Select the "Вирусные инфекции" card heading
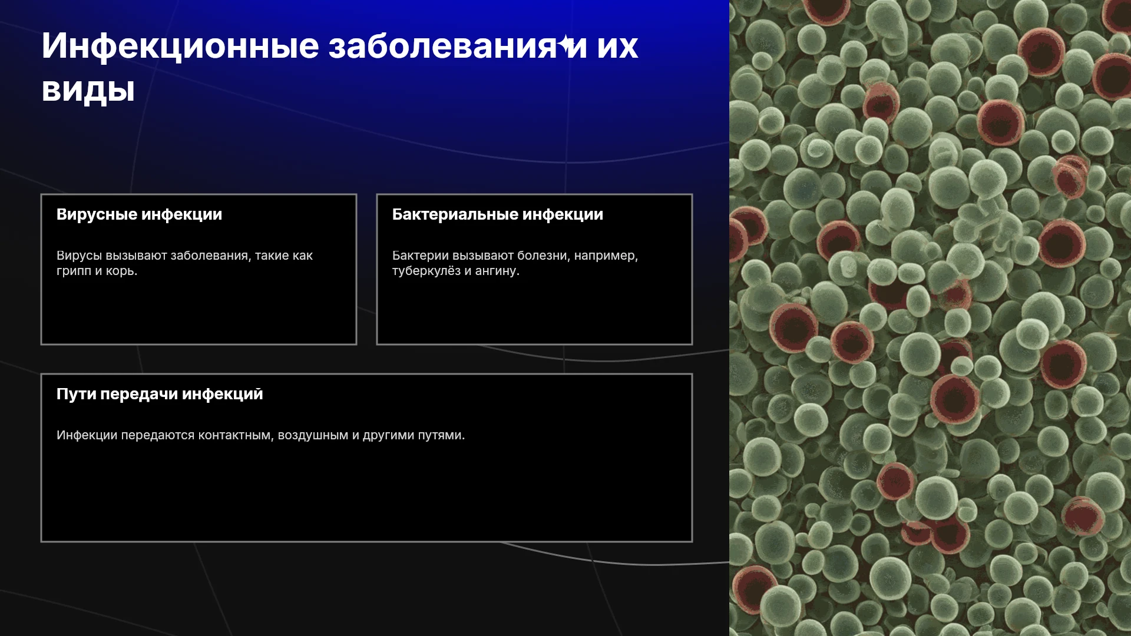 coord(139,214)
